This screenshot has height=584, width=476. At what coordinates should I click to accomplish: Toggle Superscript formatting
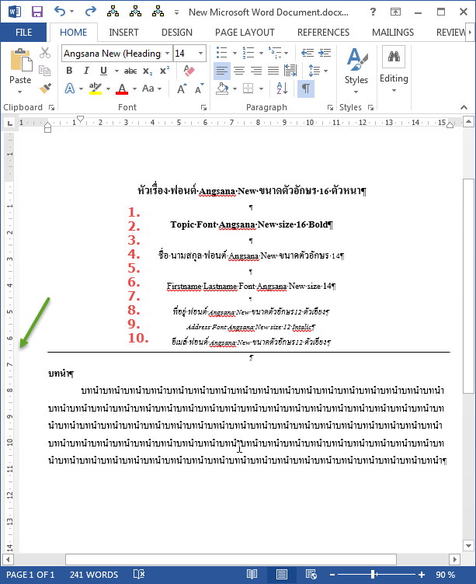pyautogui.click(x=165, y=71)
